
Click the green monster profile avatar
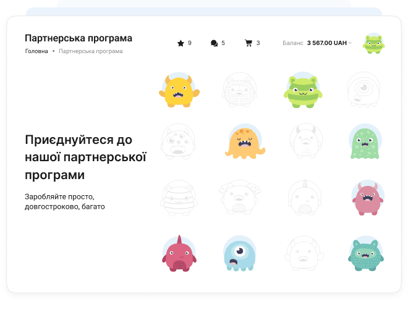(373, 43)
